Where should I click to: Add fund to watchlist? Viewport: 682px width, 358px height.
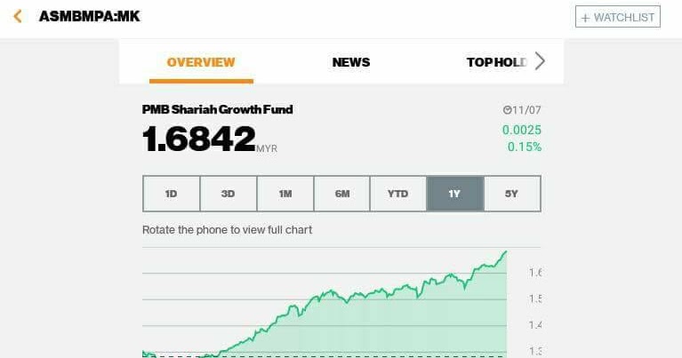pyautogui.click(x=618, y=17)
